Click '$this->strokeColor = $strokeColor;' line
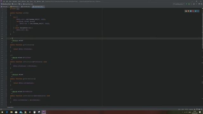Screen dimensions: 203x114 pyautogui.click(x=27, y=100)
